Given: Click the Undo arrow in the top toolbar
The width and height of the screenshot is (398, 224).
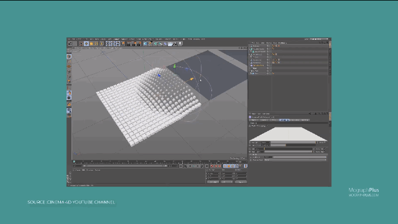Looking at the screenshot, I should coord(70,44).
